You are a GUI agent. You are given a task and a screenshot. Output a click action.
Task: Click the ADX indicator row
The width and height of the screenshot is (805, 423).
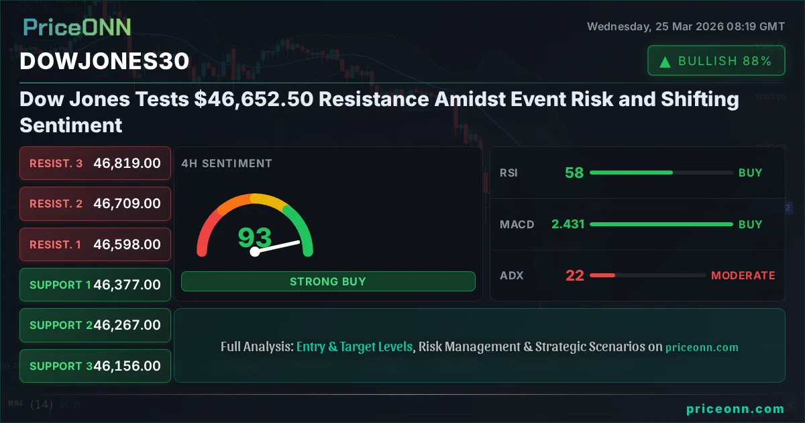[x=637, y=275]
